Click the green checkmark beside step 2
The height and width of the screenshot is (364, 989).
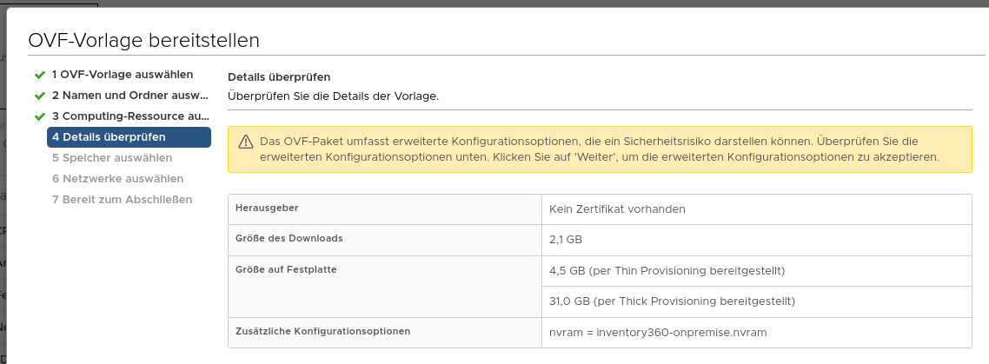(39, 96)
